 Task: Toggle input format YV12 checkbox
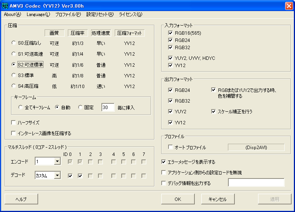tap(170, 65)
